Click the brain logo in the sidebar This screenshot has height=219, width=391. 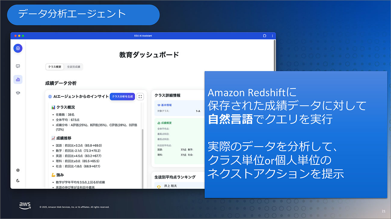(x=18, y=48)
